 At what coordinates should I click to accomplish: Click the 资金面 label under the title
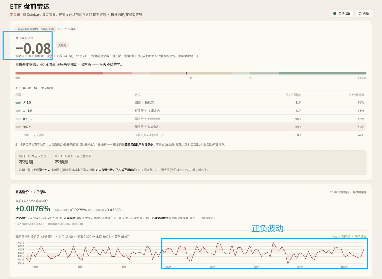click(15, 15)
